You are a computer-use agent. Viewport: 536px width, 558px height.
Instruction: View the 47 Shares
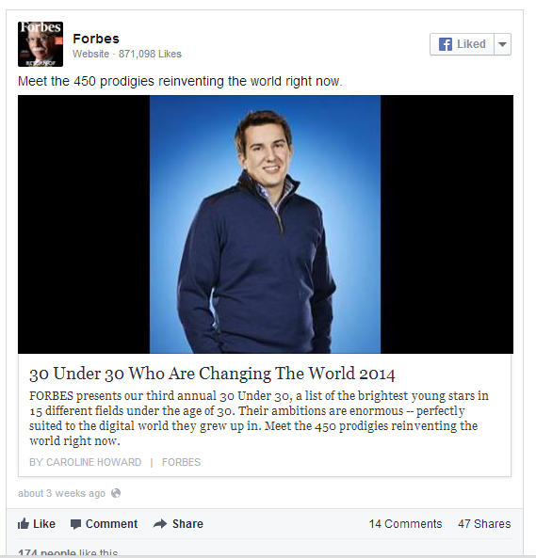[484, 524]
